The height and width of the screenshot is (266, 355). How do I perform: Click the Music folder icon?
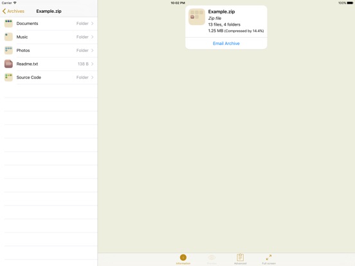[x=8, y=37]
